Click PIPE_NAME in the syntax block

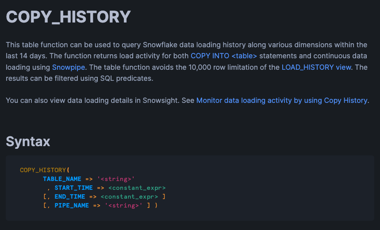71,205
